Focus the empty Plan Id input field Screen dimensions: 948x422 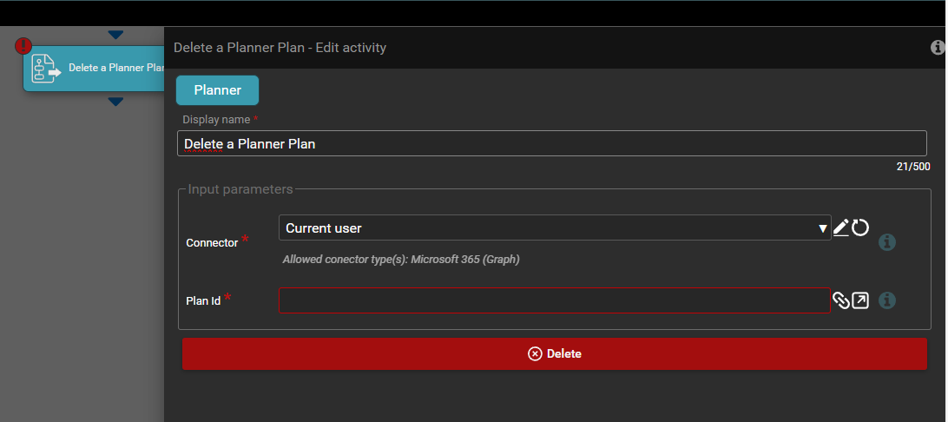coord(554,300)
